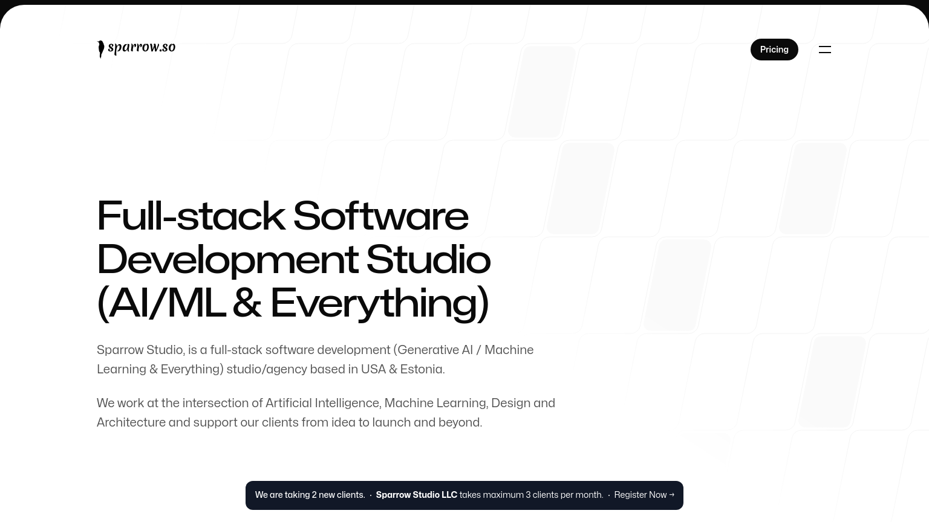Viewport: 929px width, 522px height.
Task: Select the Pricing item in the header
Action: [774, 50]
